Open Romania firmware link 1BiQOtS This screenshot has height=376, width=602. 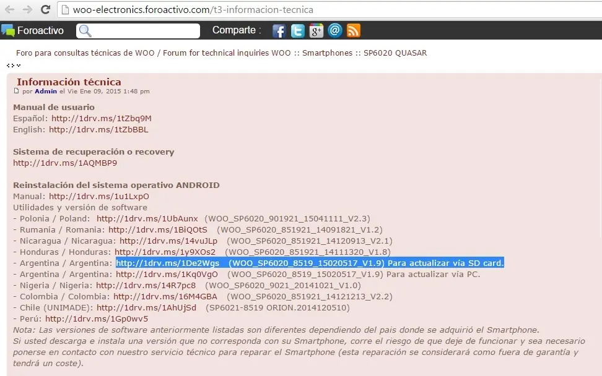click(x=158, y=229)
